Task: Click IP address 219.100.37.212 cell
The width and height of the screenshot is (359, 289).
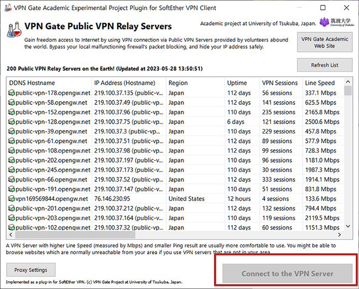Action: point(129,208)
